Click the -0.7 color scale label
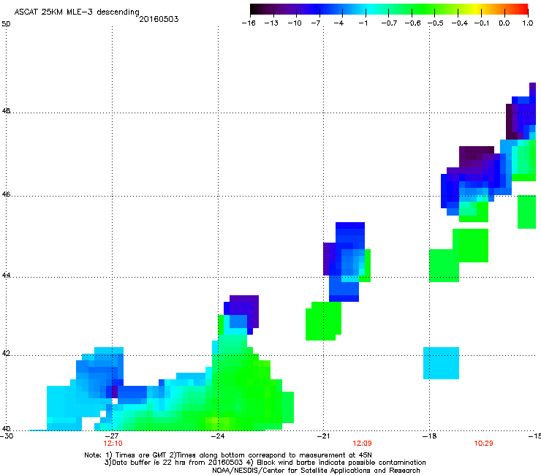The height and width of the screenshot is (475, 541). tap(389, 23)
